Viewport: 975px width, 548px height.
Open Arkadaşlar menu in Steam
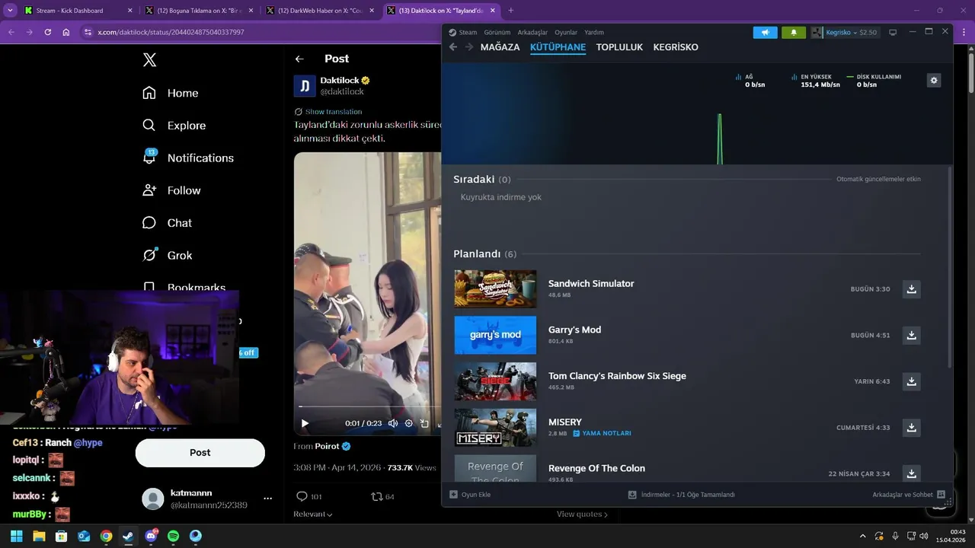pyautogui.click(x=532, y=33)
